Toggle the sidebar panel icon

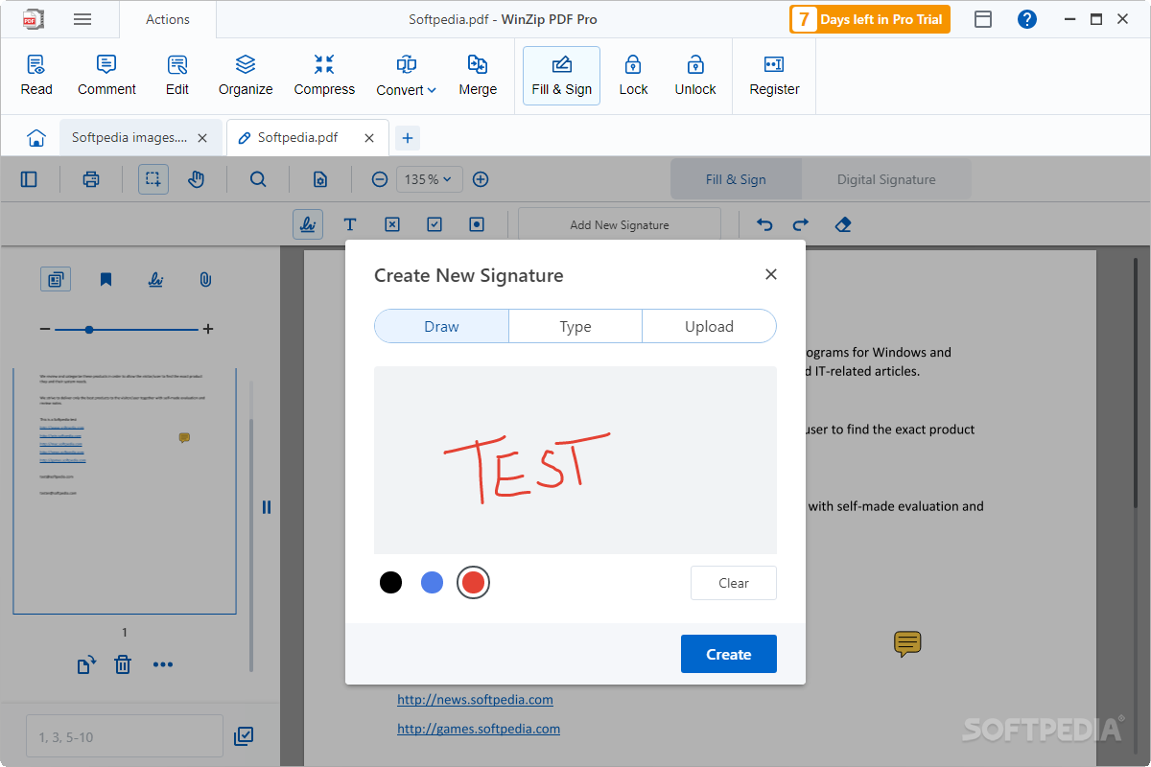[29, 179]
